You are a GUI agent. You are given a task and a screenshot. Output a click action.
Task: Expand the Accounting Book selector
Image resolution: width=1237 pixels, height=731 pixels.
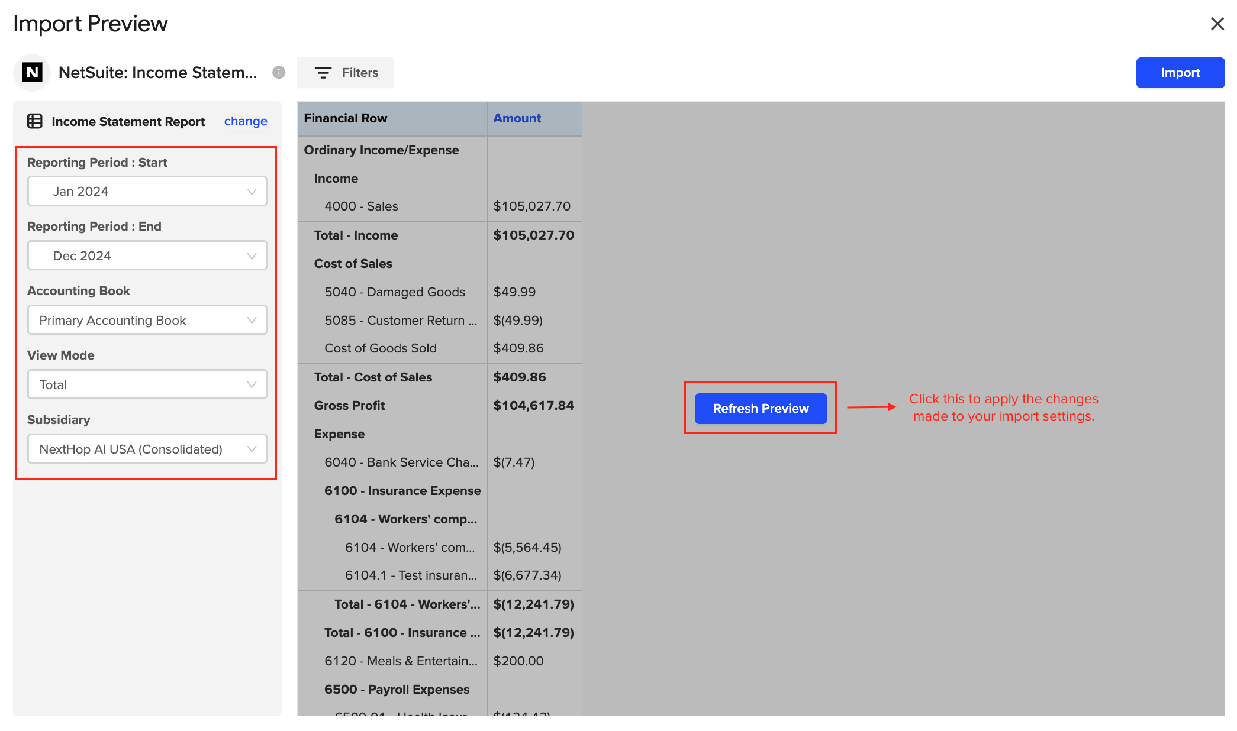[147, 320]
